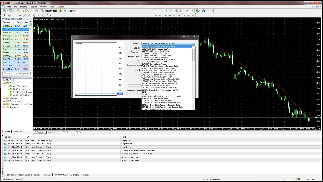Switch to the Журнал terminal tab

click(86, 175)
